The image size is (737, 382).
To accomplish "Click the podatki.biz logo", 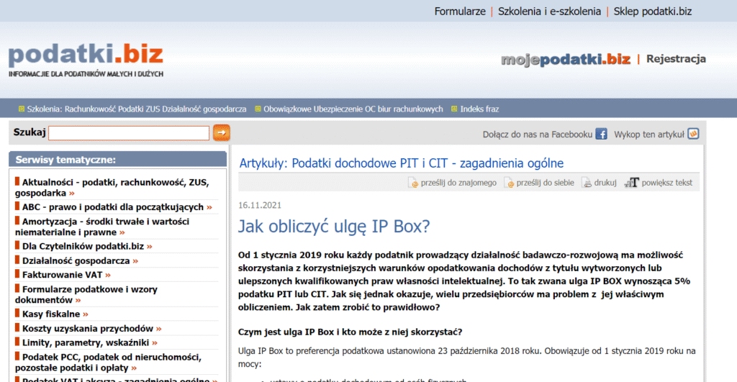I will tap(86, 55).
